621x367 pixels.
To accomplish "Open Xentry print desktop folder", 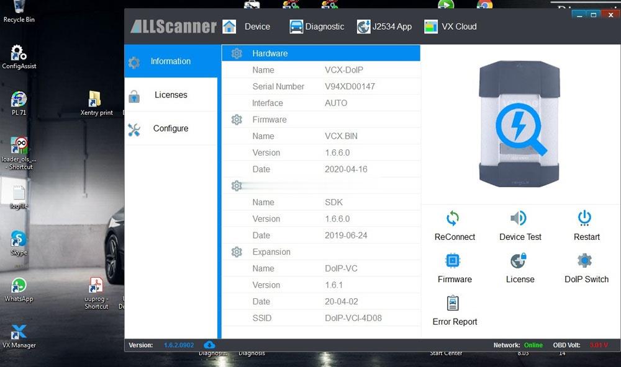I will 96,103.
